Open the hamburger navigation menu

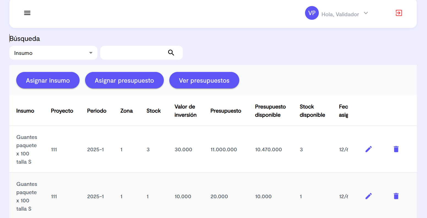(x=27, y=13)
